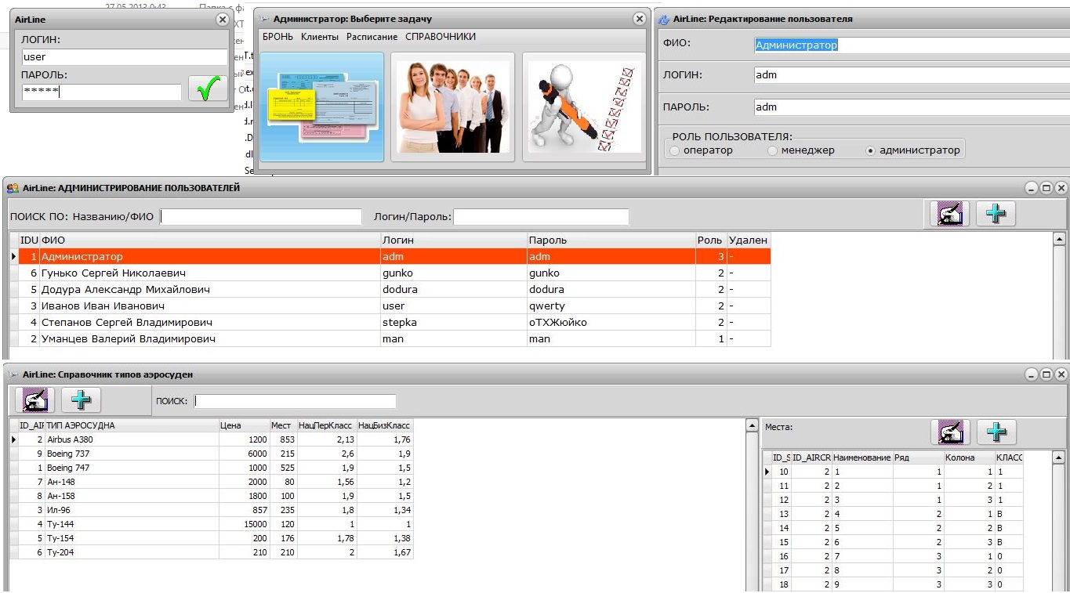Viewport: 1070px width, 593px height.
Task: Focus the ПОИСК field in aircraft types directory
Action: [x=295, y=401]
